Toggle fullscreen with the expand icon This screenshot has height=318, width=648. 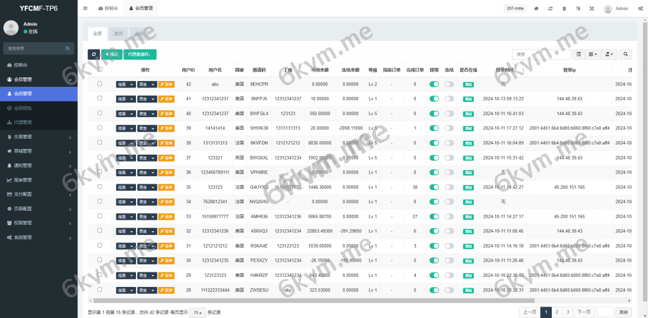(592, 9)
